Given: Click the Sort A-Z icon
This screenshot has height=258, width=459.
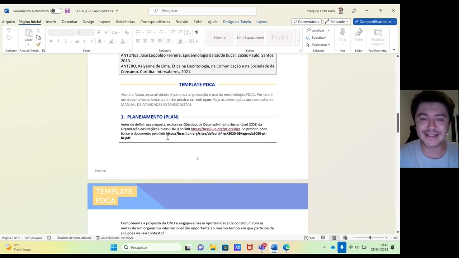Looking at the screenshot, I should [x=188, y=32].
